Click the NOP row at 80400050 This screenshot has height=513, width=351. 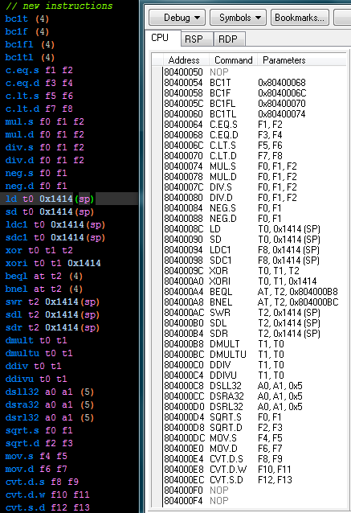(255, 72)
